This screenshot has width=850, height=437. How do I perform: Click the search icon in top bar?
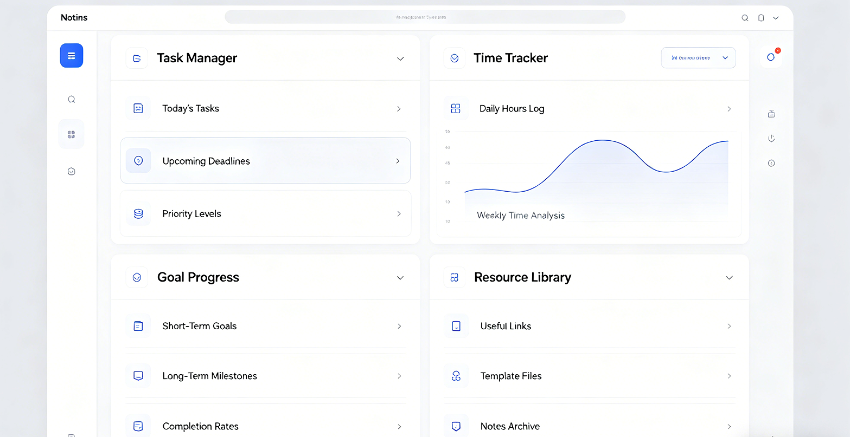pos(745,18)
